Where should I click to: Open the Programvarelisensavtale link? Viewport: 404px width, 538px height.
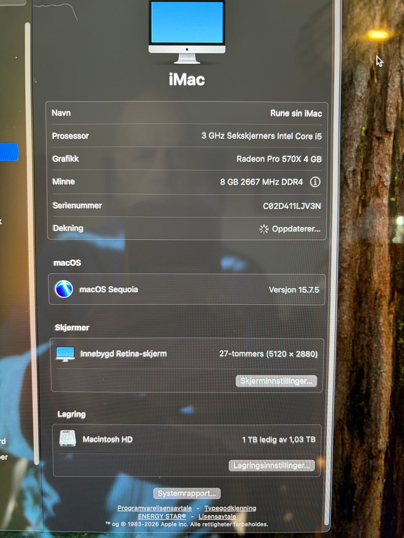[x=154, y=508]
